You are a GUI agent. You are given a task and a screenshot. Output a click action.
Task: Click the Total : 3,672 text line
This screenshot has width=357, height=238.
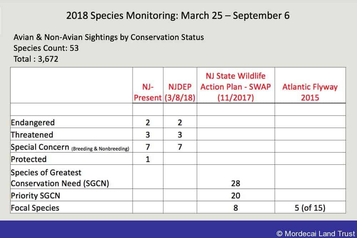click(36, 59)
